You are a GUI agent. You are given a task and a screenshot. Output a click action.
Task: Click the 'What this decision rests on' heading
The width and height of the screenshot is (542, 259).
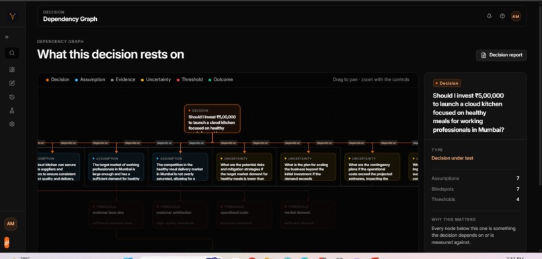110,54
